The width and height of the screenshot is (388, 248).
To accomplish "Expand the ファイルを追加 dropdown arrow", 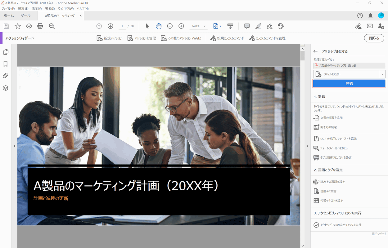I will tap(382, 74).
